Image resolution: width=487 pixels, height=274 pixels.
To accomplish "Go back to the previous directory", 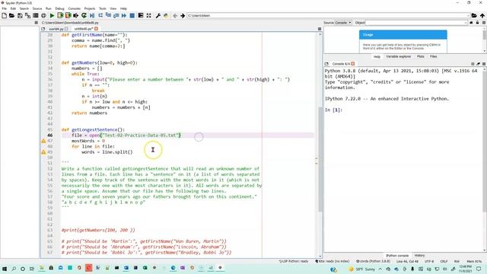I will [x=175, y=15].
